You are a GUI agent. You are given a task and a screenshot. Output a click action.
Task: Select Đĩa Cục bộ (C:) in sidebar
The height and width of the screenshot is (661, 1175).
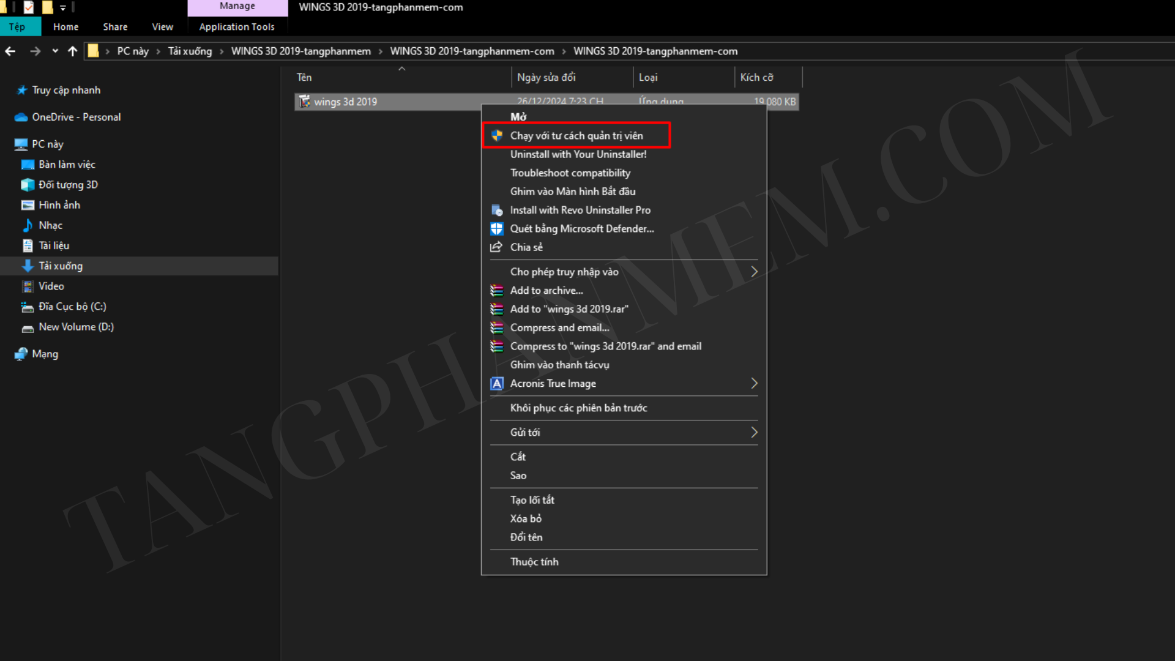[x=72, y=307]
